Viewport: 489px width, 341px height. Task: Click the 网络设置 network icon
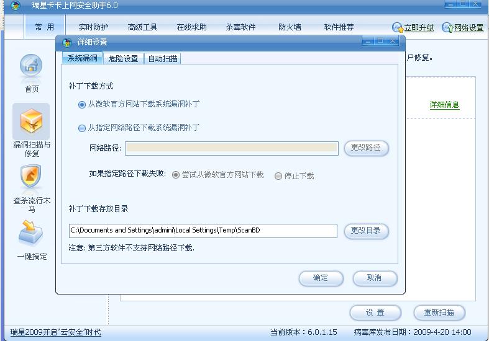pyautogui.click(x=447, y=28)
